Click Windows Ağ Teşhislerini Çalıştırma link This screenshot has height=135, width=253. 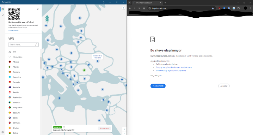(x=171, y=70)
